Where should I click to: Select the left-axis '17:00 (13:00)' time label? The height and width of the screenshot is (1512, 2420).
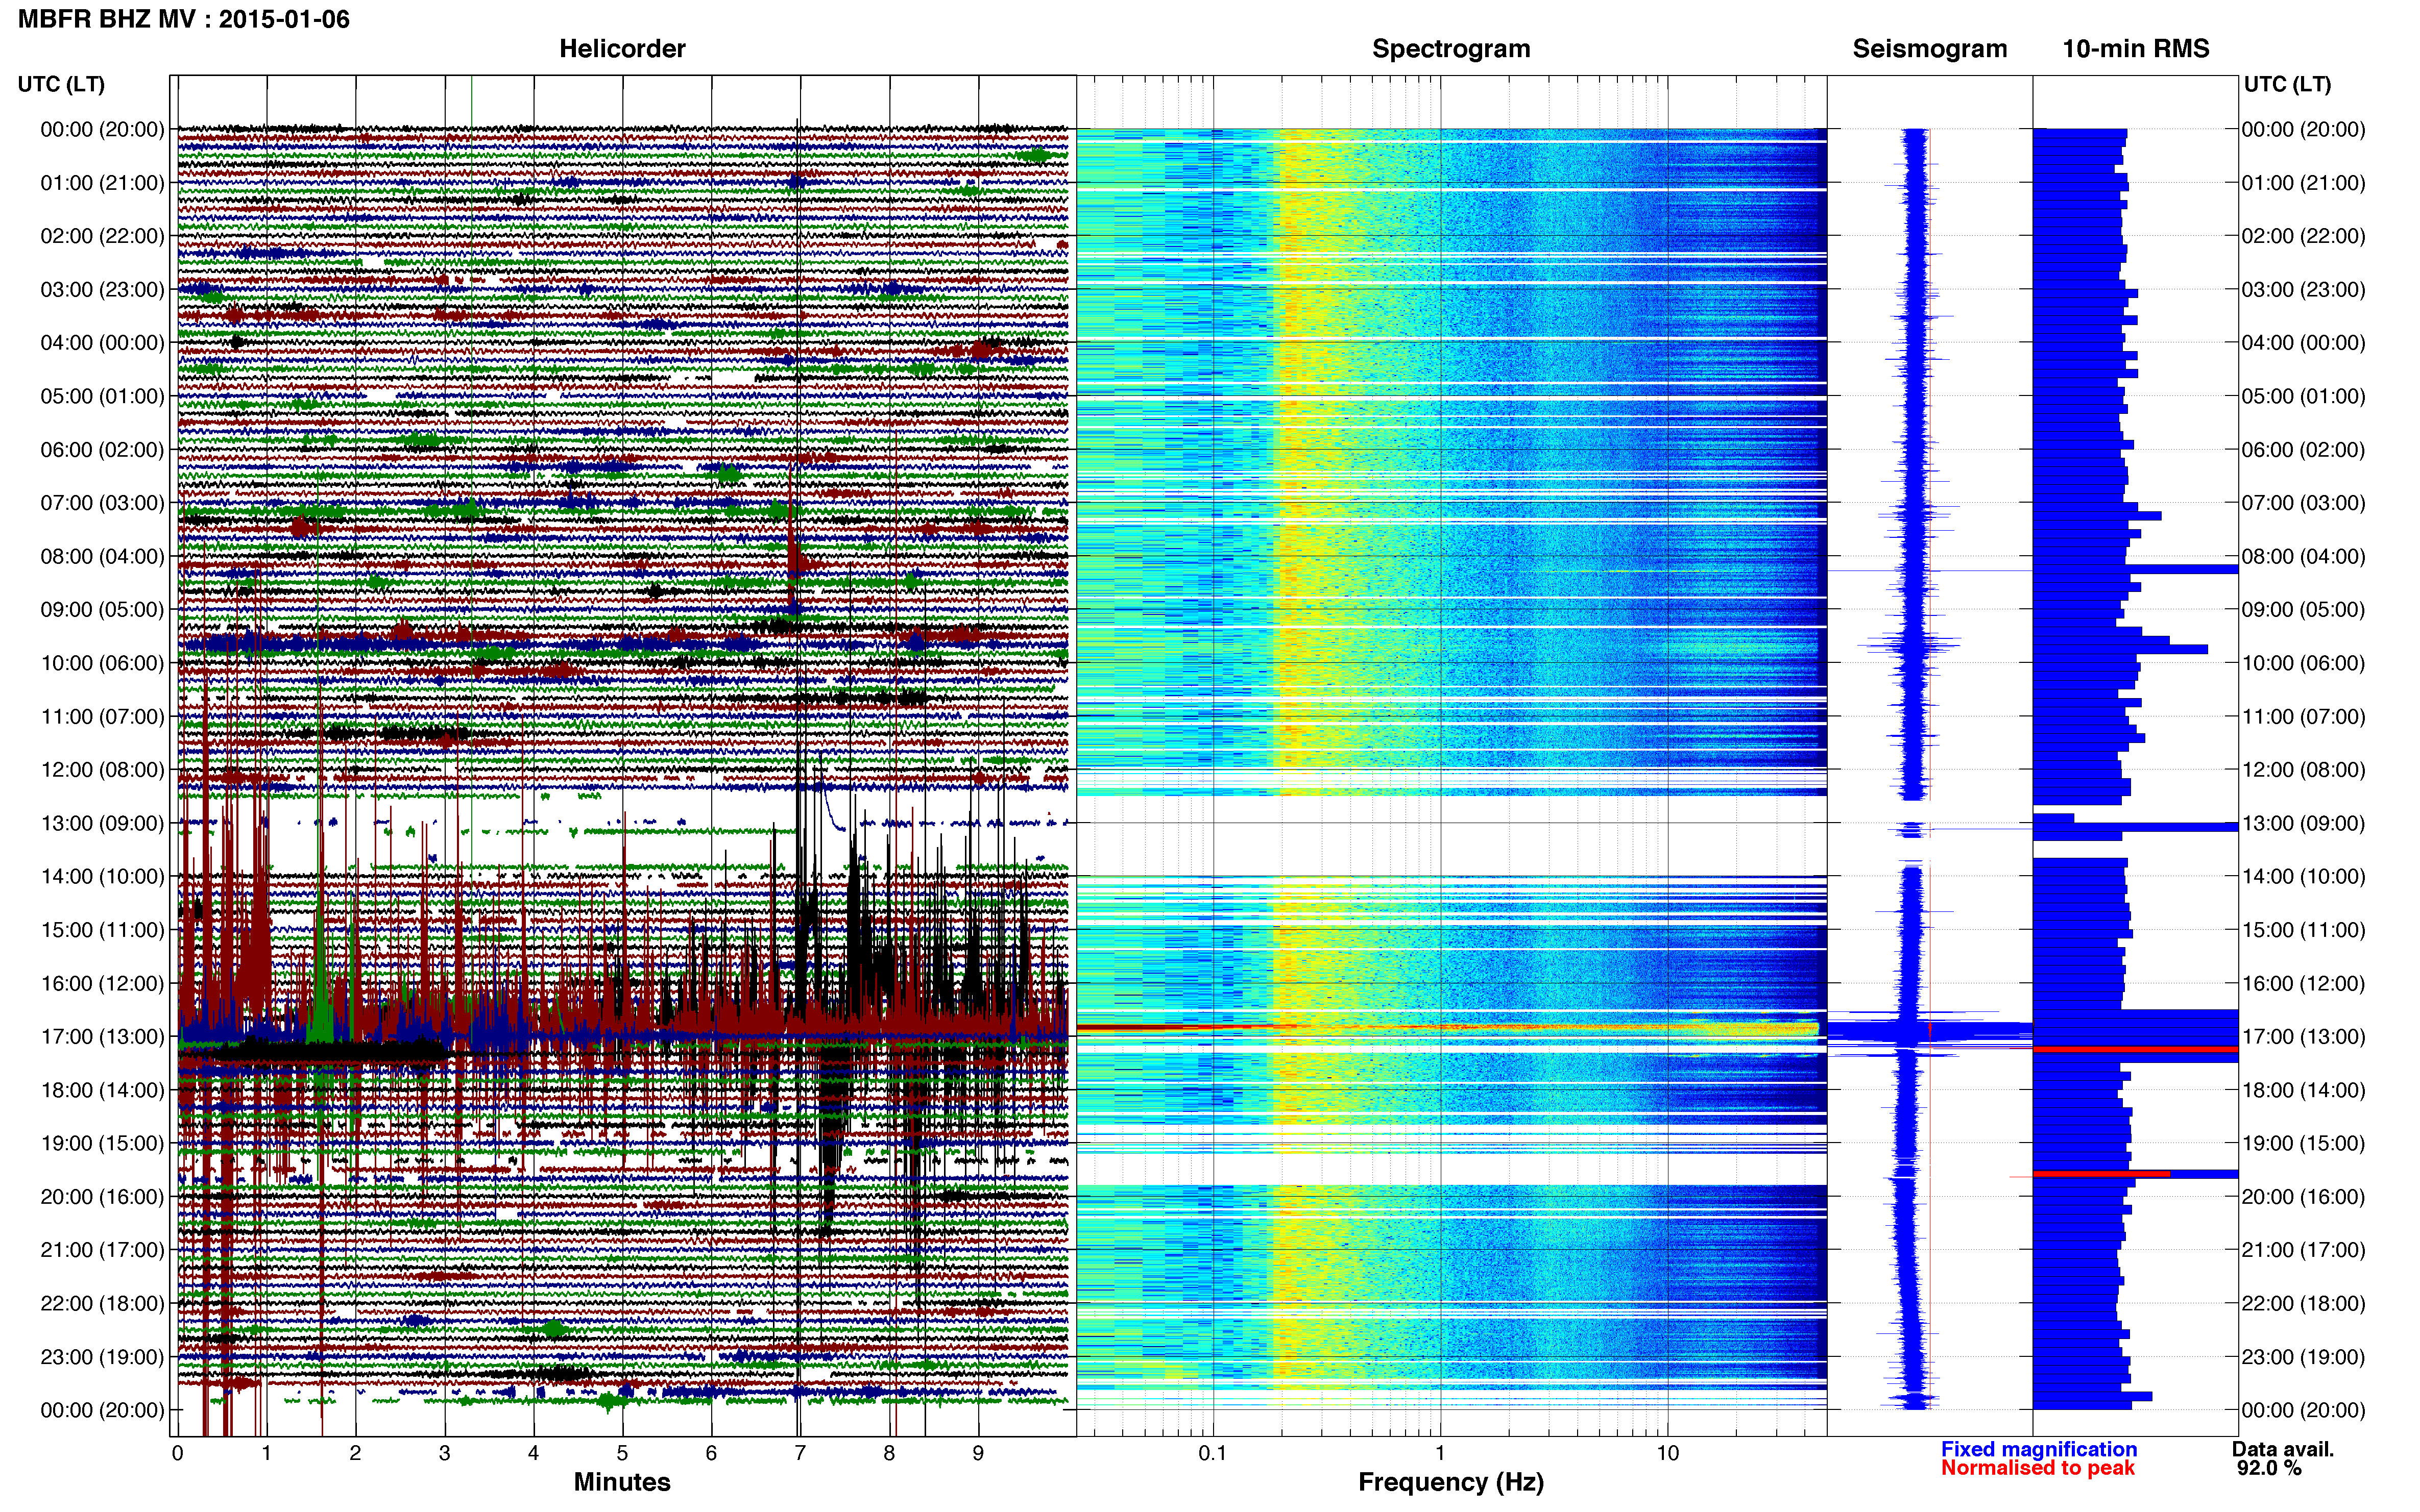tap(102, 1037)
